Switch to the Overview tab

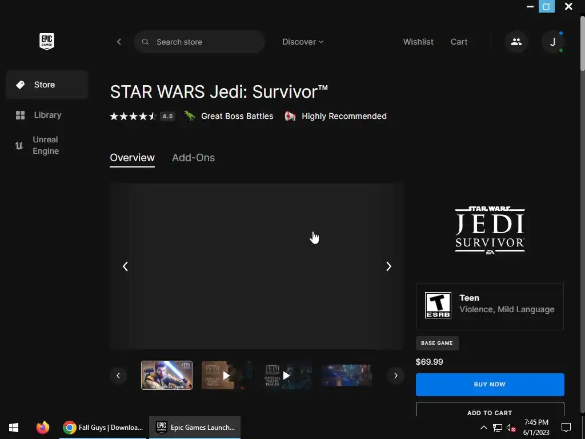(132, 158)
